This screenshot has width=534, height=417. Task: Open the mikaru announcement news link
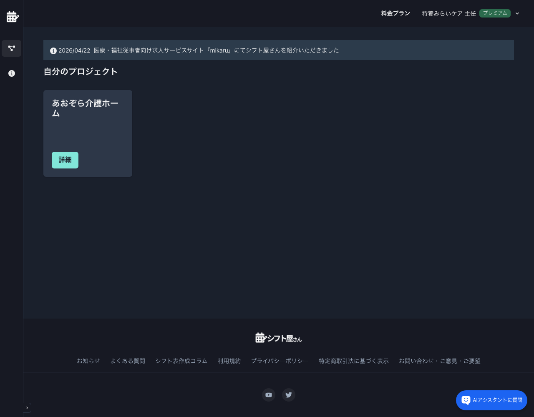pyautogui.click(x=216, y=50)
